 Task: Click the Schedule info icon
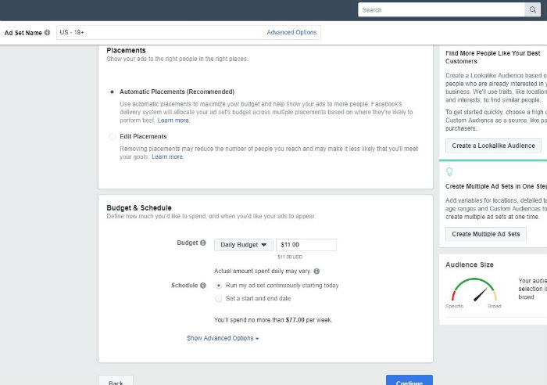pos(203,286)
